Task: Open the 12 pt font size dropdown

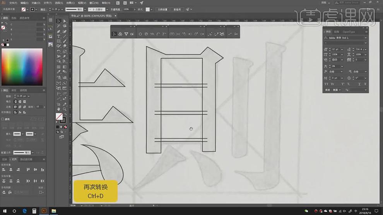Action: tap(342, 49)
